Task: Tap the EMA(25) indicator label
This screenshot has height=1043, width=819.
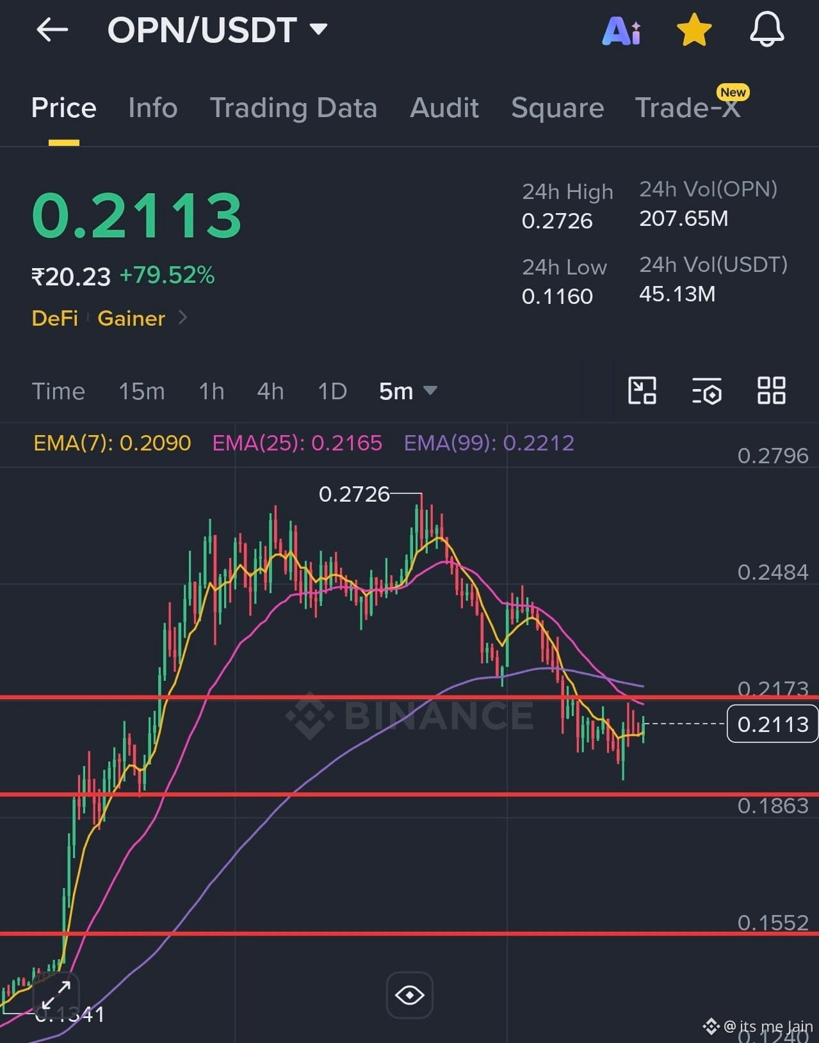Action: coord(297,443)
